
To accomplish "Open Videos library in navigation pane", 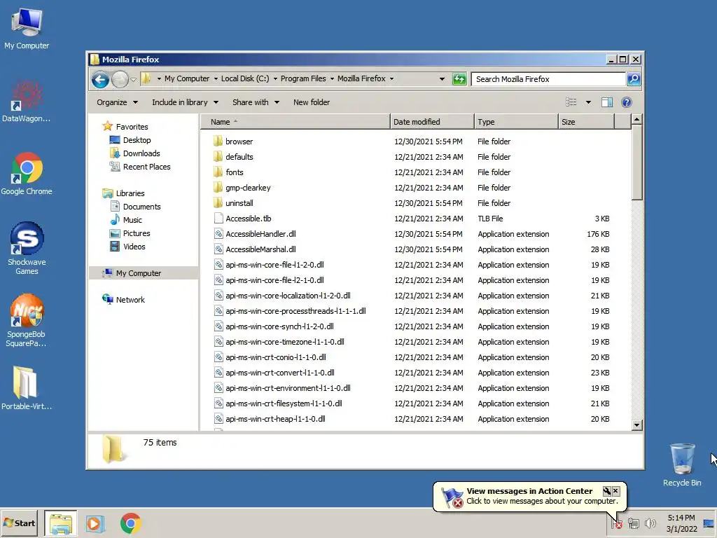I will coord(134,247).
